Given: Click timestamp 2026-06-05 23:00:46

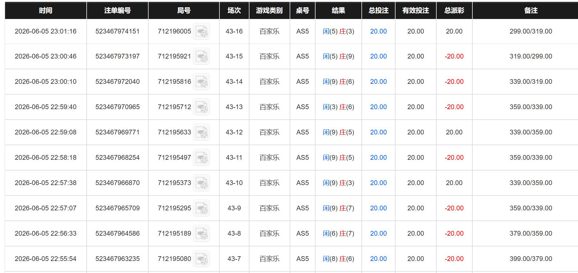Looking at the screenshot, I should coord(46,56).
